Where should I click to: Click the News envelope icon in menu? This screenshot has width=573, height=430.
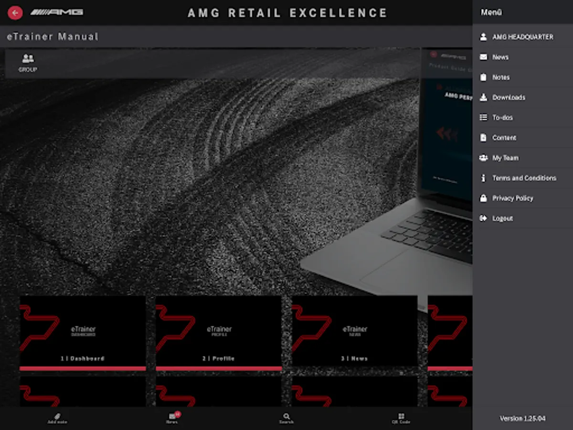(x=483, y=57)
